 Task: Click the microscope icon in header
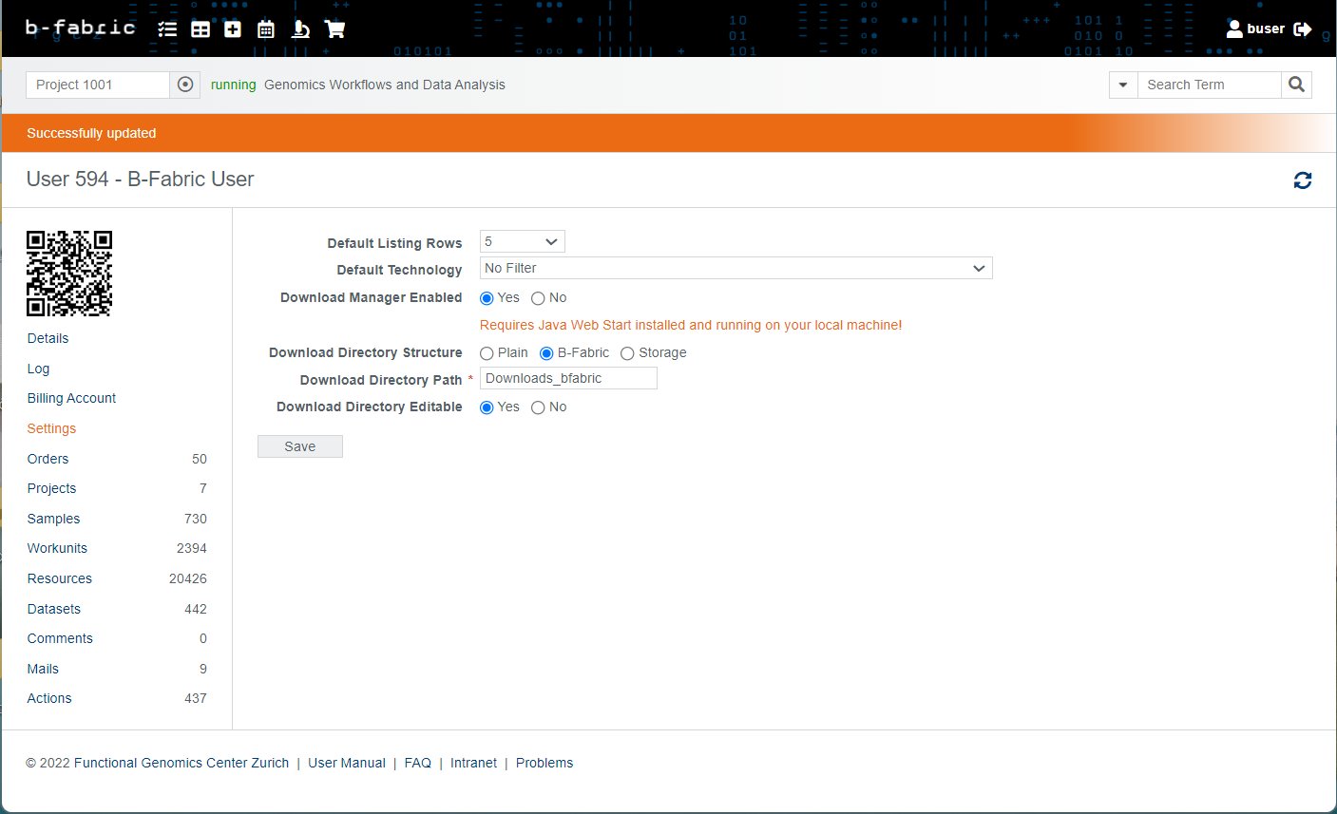[300, 29]
